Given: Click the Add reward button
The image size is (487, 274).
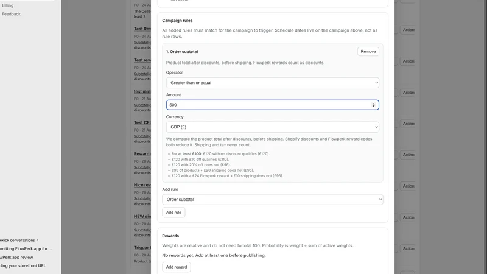Looking at the screenshot, I should [177, 267].
